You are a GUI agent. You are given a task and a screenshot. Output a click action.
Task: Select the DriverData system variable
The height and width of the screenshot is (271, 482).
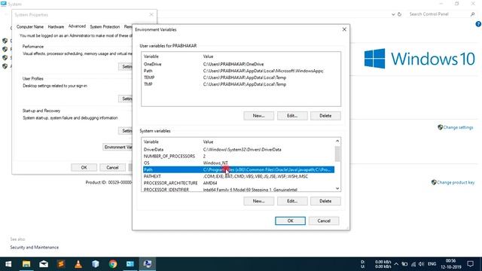(238, 150)
